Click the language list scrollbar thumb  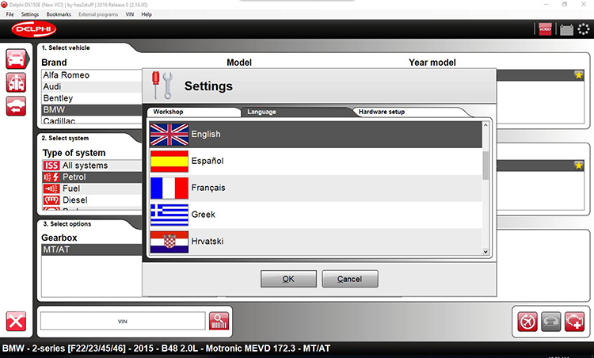pos(485,166)
